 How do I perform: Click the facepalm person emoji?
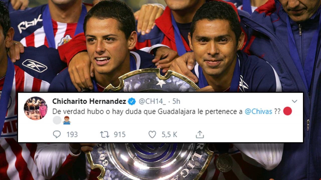pyautogui.click(x=67, y=120)
